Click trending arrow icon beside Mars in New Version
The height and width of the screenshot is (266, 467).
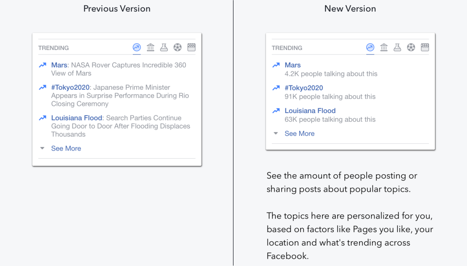pos(276,65)
